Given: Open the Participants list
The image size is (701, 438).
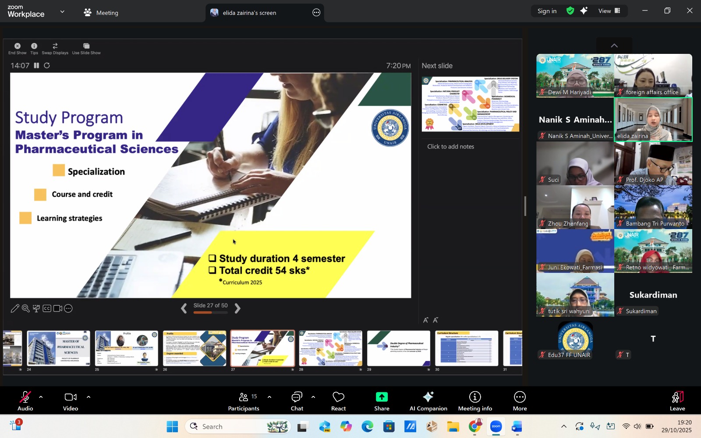Looking at the screenshot, I should [x=244, y=401].
